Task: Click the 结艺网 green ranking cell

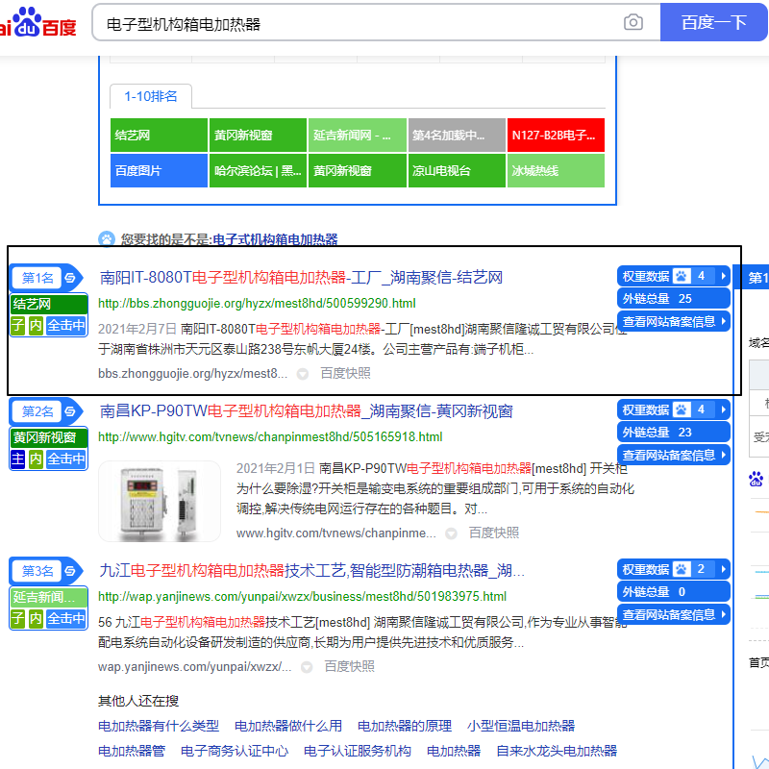Action: click(x=159, y=135)
